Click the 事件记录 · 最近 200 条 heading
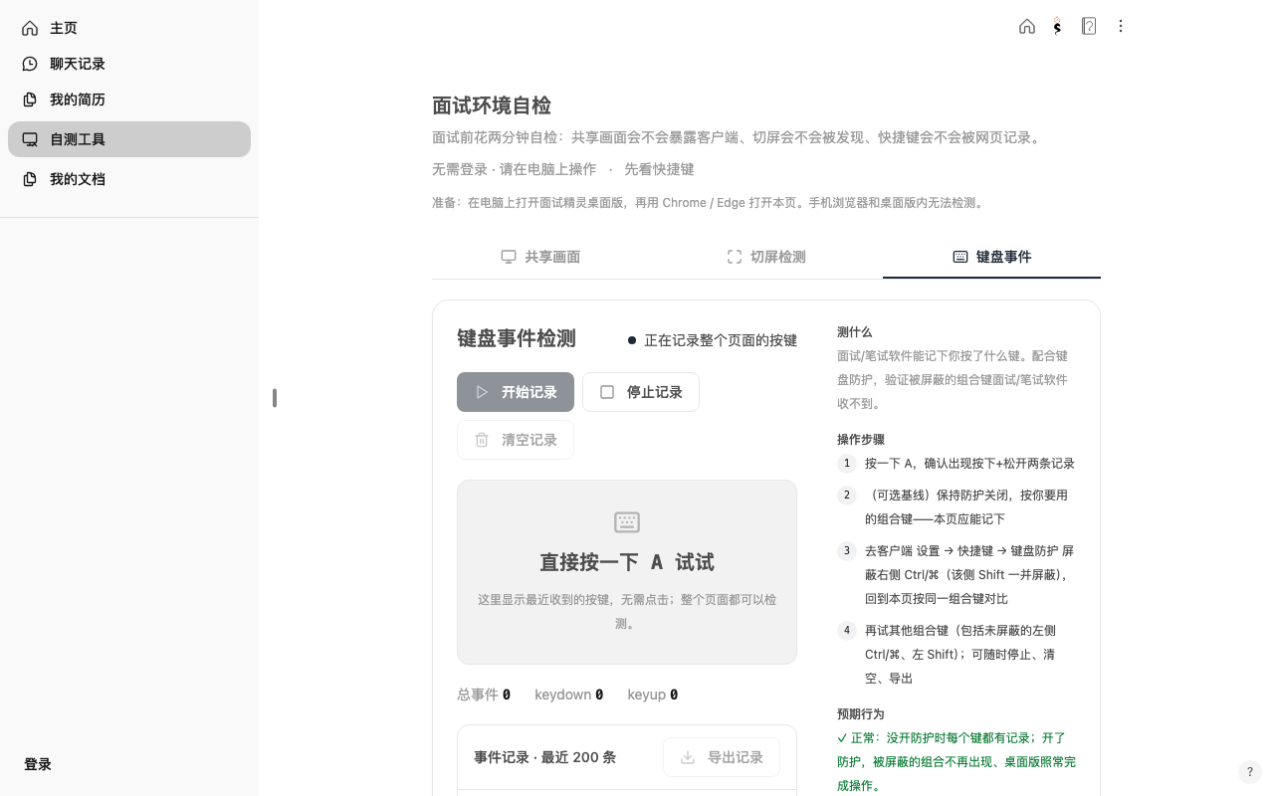Viewport: 1274px width, 796px height. [x=545, y=757]
